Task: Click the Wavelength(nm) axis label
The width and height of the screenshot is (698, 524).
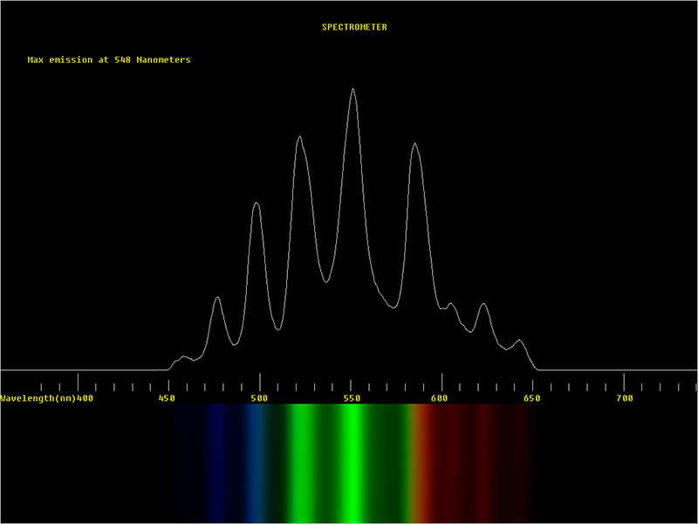Action: [38, 398]
